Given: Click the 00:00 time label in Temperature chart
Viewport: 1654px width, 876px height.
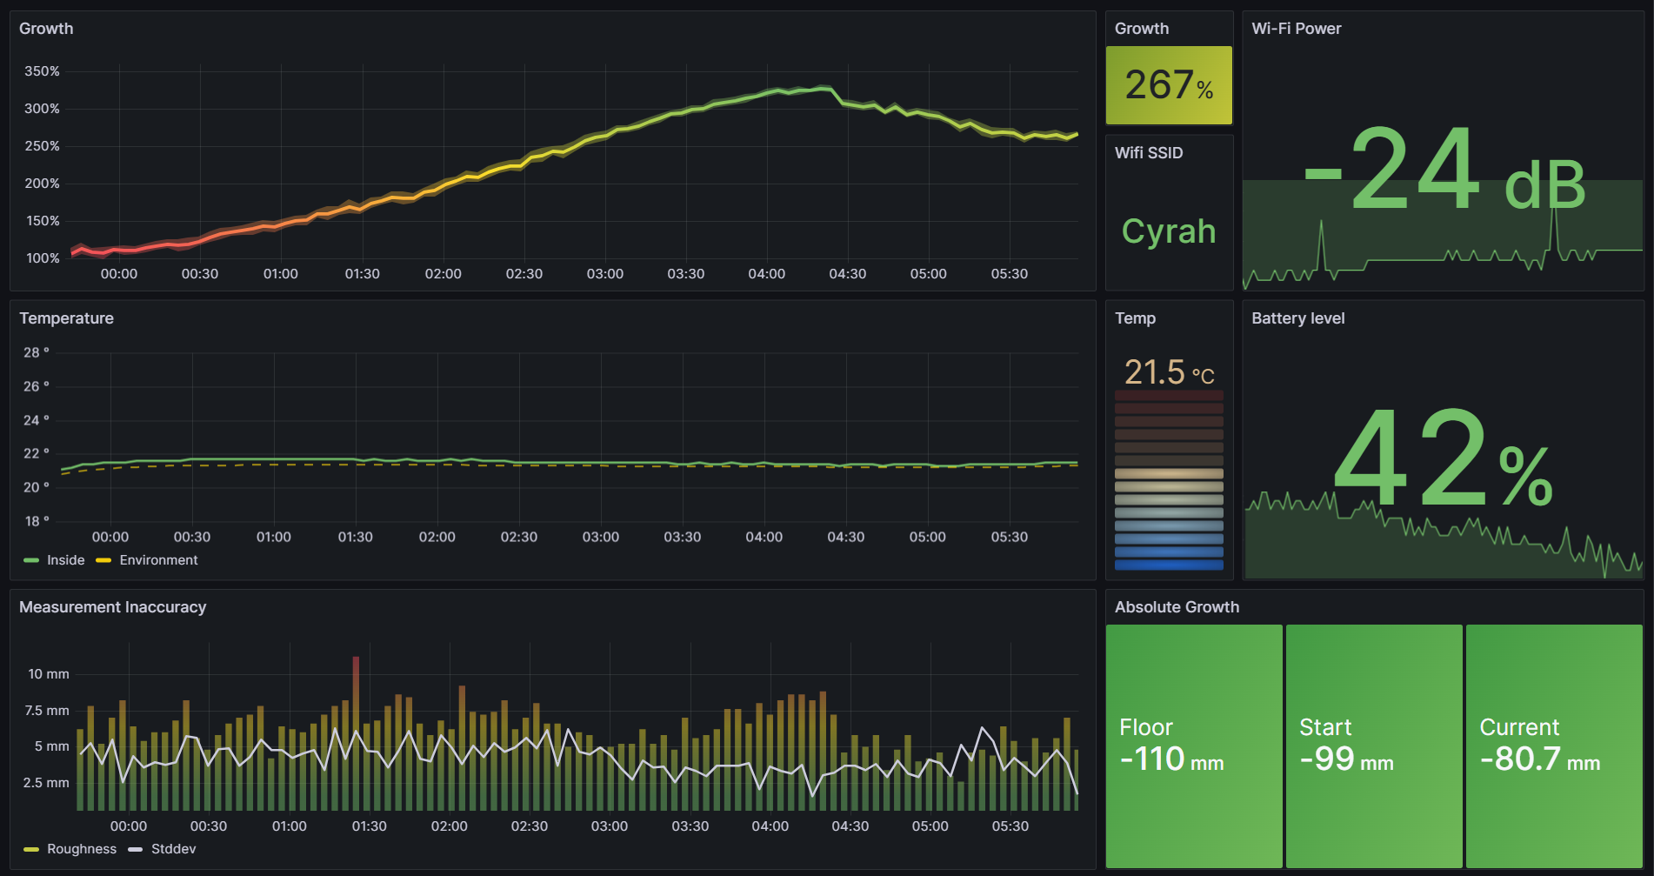Looking at the screenshot, I should pyautogui.click(x=110, y=538).
